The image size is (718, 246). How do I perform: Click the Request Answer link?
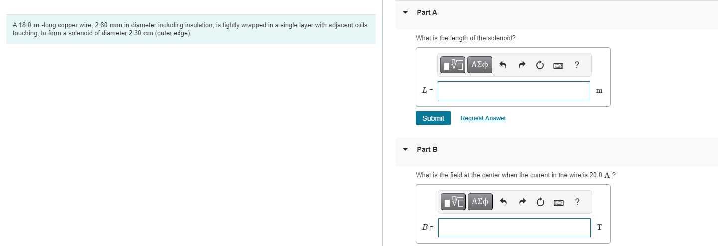click(483, 118)
